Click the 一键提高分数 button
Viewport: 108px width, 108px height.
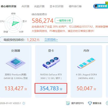(x=64, y=21)
